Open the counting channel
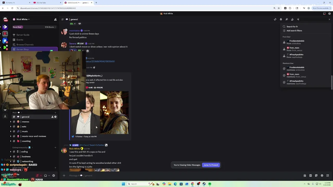 pos(34,141)
